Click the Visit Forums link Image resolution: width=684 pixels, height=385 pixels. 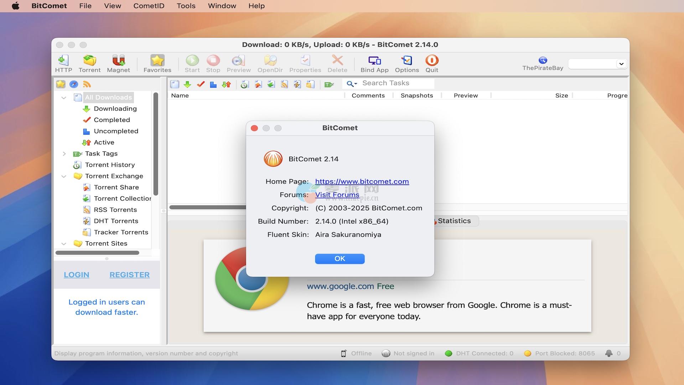tap(337, 195)
